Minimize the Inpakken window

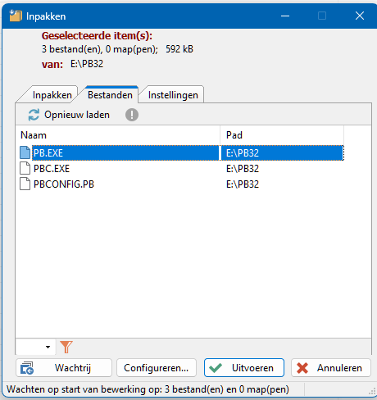tap(285, 16)
